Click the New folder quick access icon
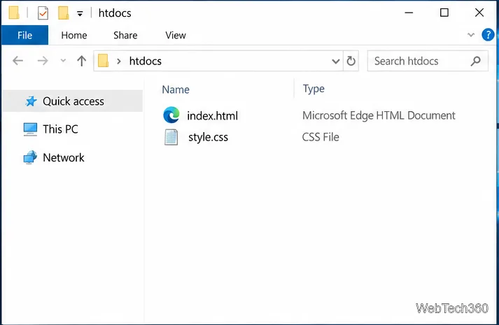Viewport: 499px width, 325px height. pos(63,13)
